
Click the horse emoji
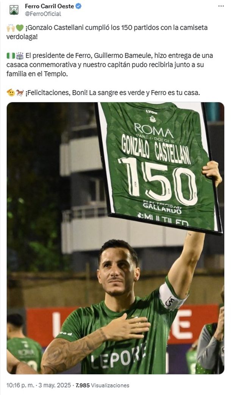pyautogui.click(x=20, y=93)
